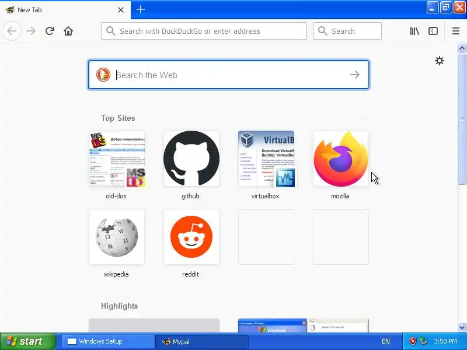Click the DuckDuckGo logo in search box
Screen dimensions: 467x350
pos(103,75)
